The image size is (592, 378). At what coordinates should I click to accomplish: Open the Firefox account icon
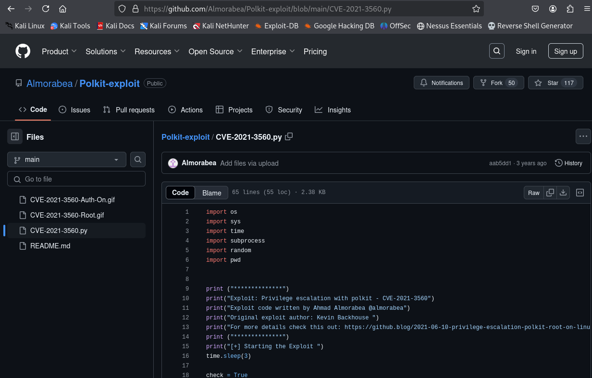(x=553, y=9)
